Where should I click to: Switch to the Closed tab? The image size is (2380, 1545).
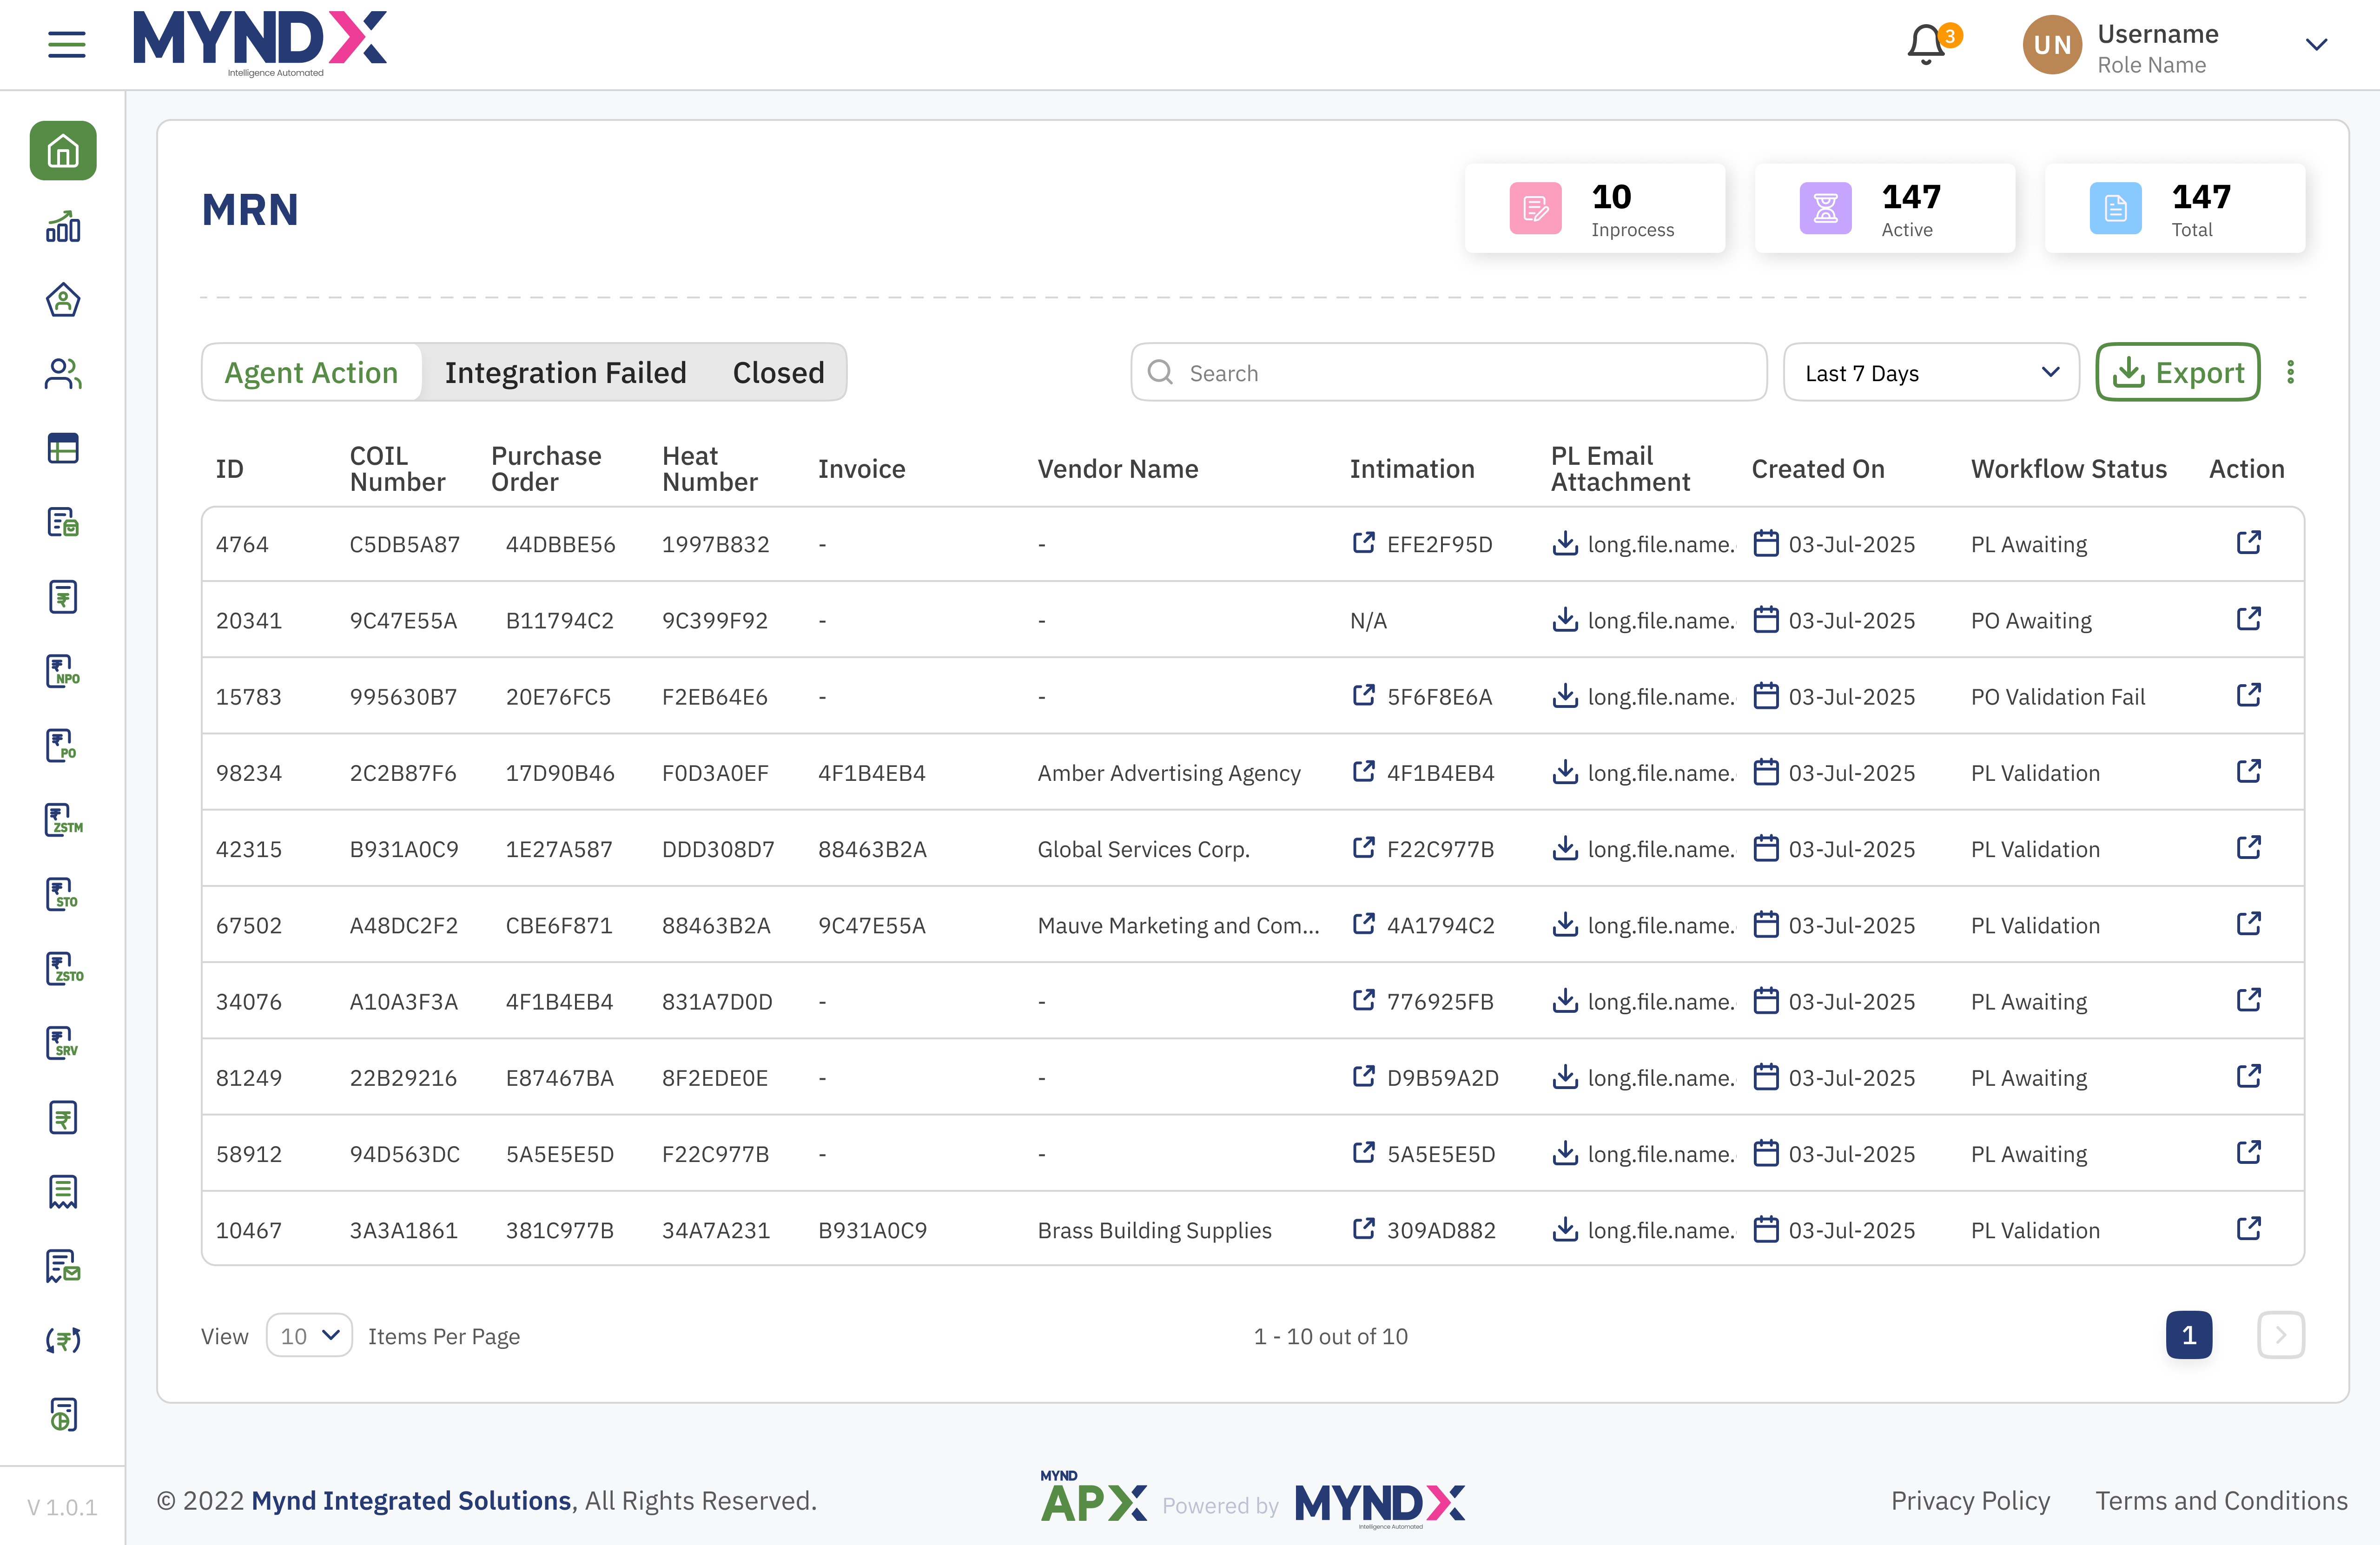coord(778,373)
